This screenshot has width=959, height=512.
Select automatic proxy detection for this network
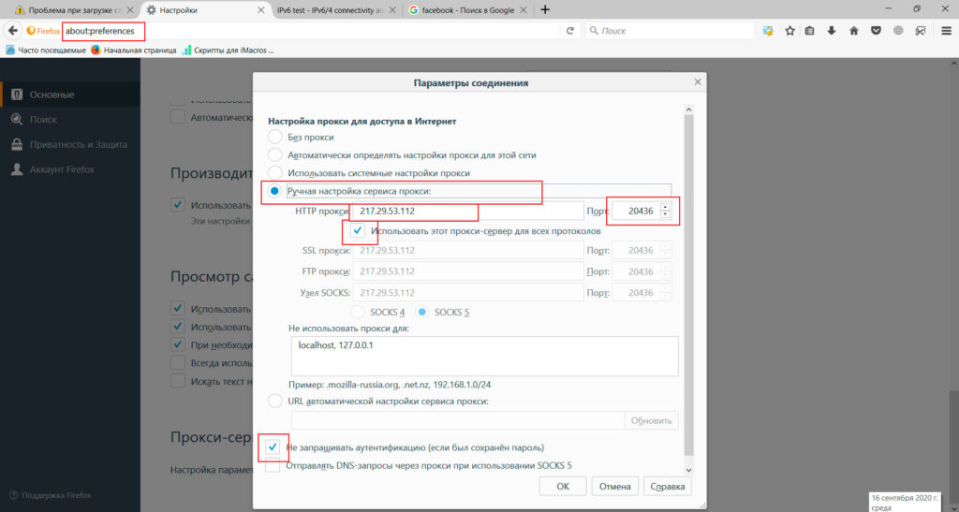(x=275, y=155)
